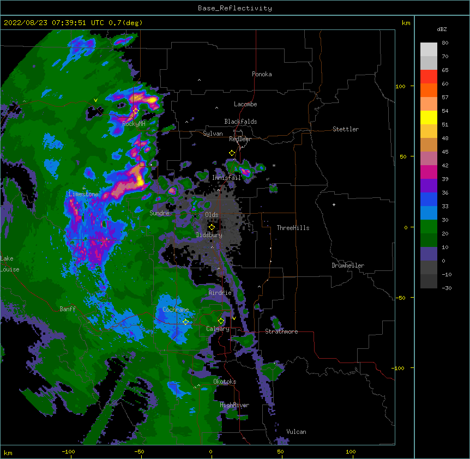Select the yellow diamond marker below Olds
This screenshot has width=470, height=459.
(212, 227)
